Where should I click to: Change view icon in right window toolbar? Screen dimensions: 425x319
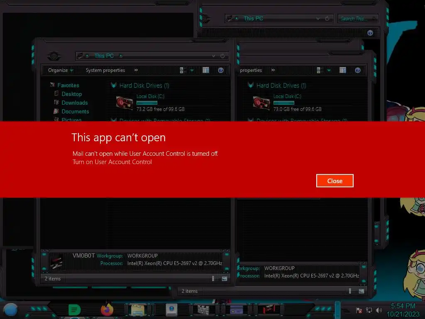pos(319,70)
